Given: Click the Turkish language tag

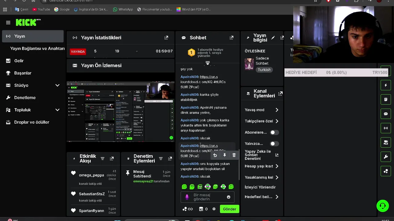Looking at the screenshot, I should (264, 70).
